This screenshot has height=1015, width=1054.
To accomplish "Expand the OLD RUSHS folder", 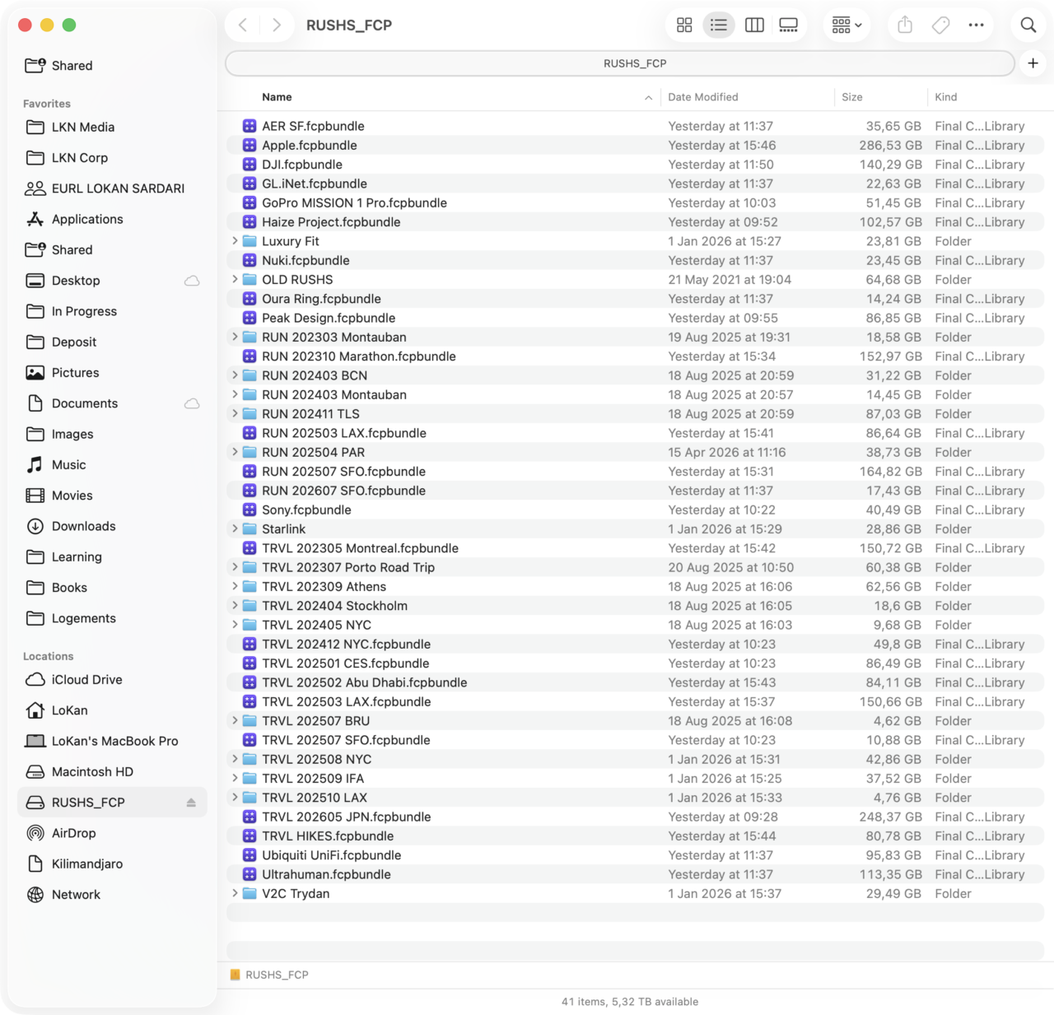I will [235, 280].
